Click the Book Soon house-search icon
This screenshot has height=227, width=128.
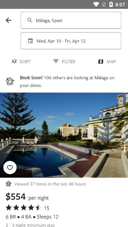point(10,81)
